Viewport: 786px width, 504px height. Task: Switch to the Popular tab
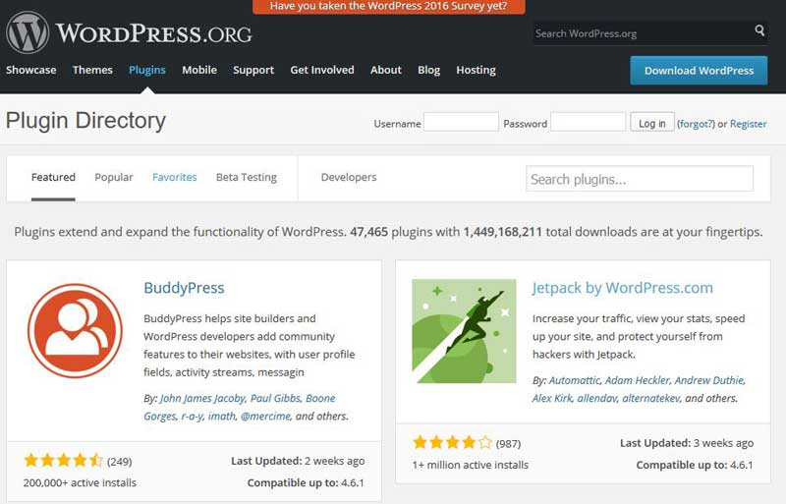[x=114, y=178]
